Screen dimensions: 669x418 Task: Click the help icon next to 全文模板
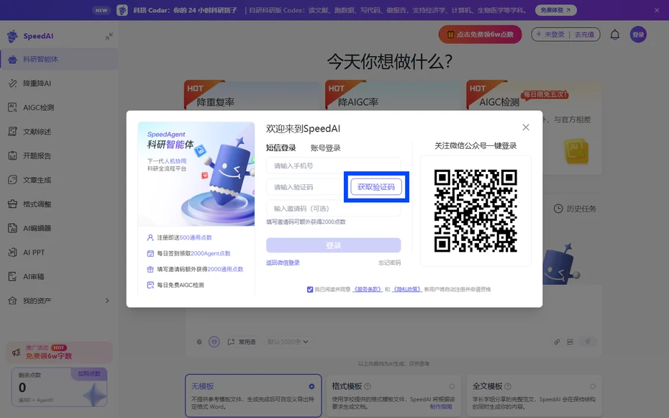coord(508,386)
